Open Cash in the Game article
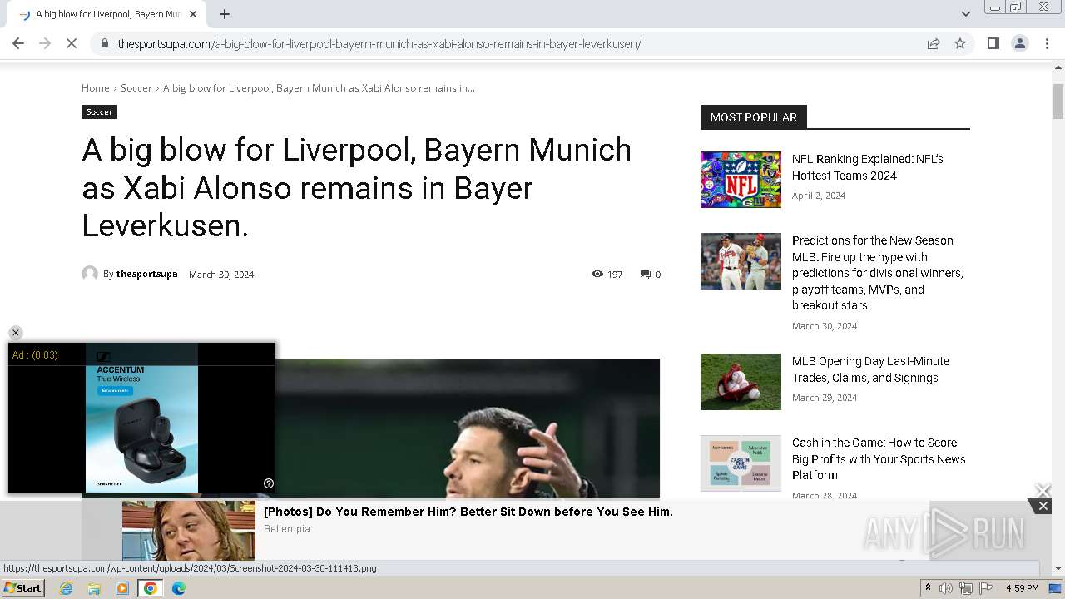This screenshot has height=599, width=1065. 879,459
